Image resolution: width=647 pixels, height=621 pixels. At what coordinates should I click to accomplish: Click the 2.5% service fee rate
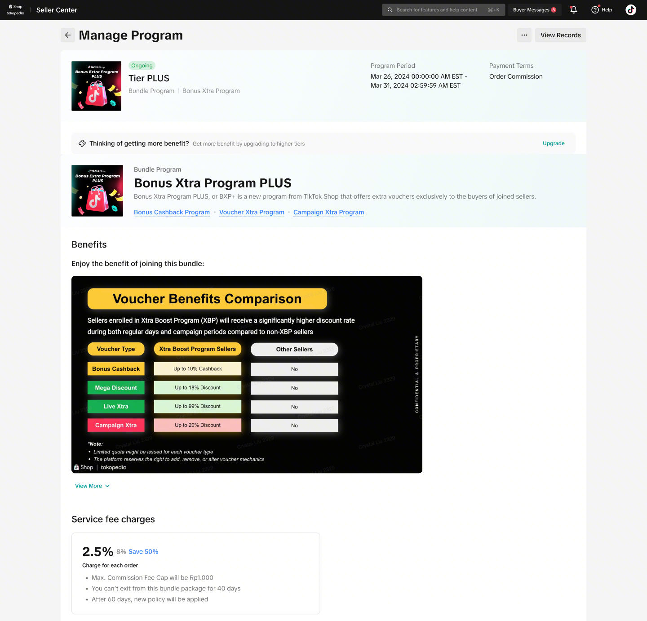tap(97, 551)
